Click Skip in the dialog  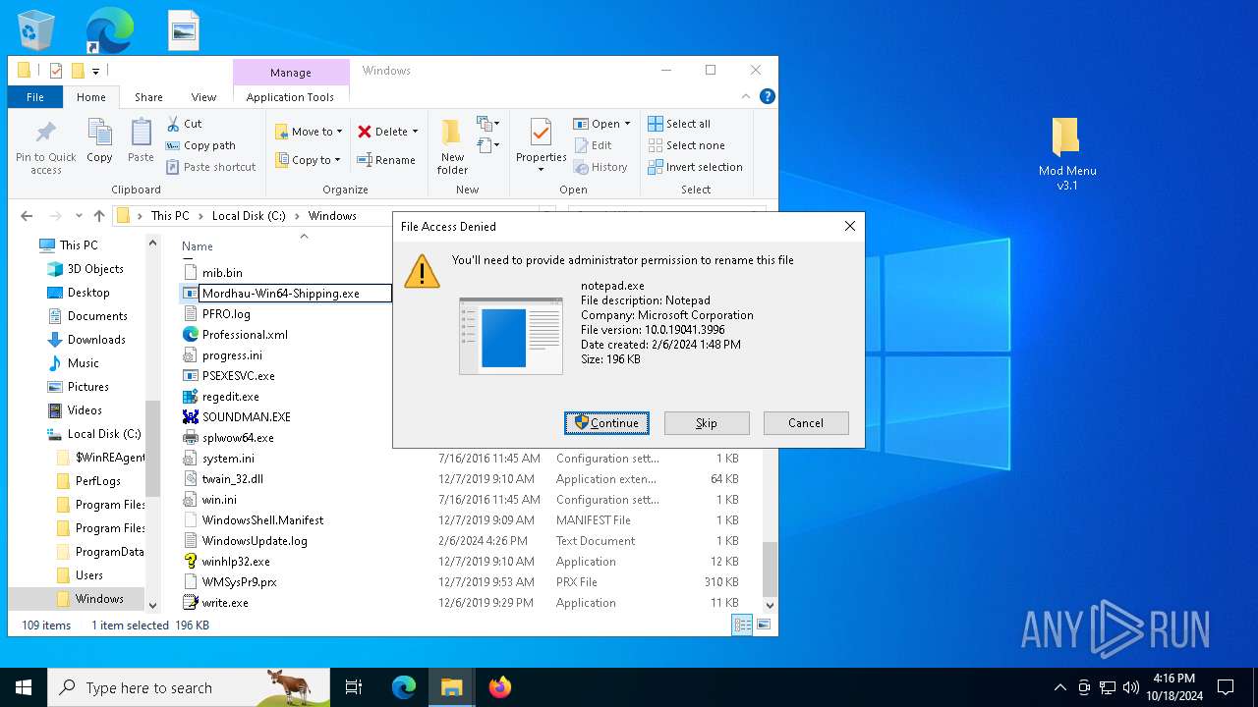coord(707,423)
